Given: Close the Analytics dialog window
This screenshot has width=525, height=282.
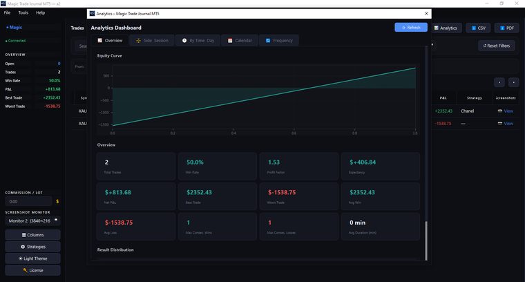Looking at the screenshot, I should 426,13.
